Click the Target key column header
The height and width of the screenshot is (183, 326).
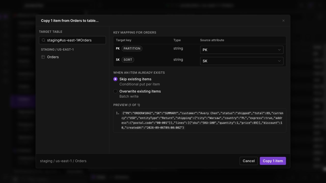point(124,40)
